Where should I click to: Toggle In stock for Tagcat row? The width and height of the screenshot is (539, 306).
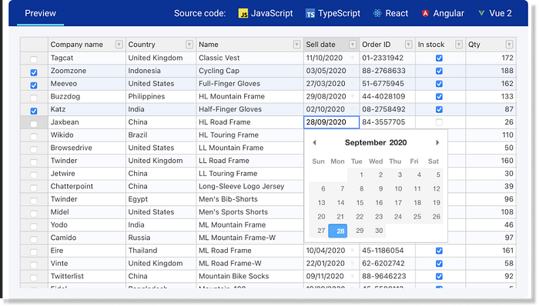[439, 58]
